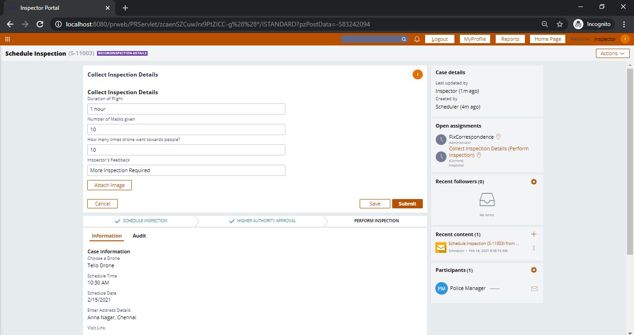Click the orange assignee avatar in Collect Inspection Details
Viewport: 634px width, 335px height.
click(x=417, y=74)
